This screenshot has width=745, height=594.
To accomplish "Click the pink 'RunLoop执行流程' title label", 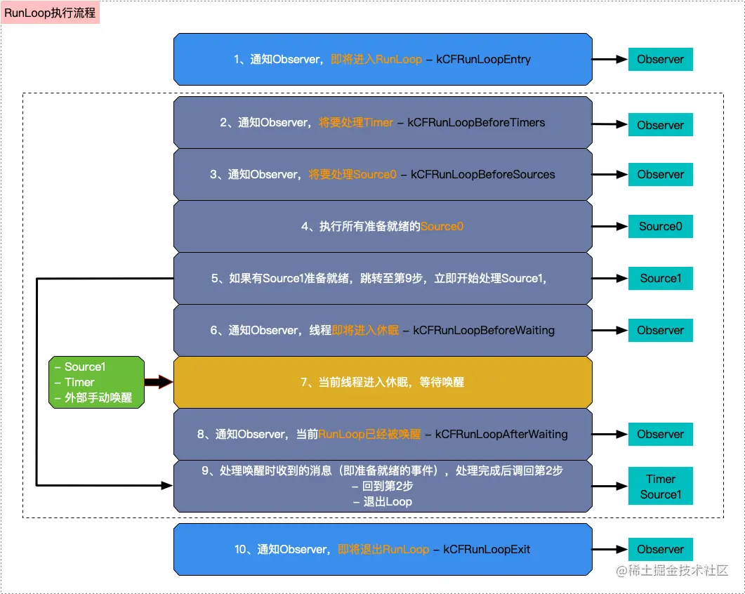I will (50, 13).
